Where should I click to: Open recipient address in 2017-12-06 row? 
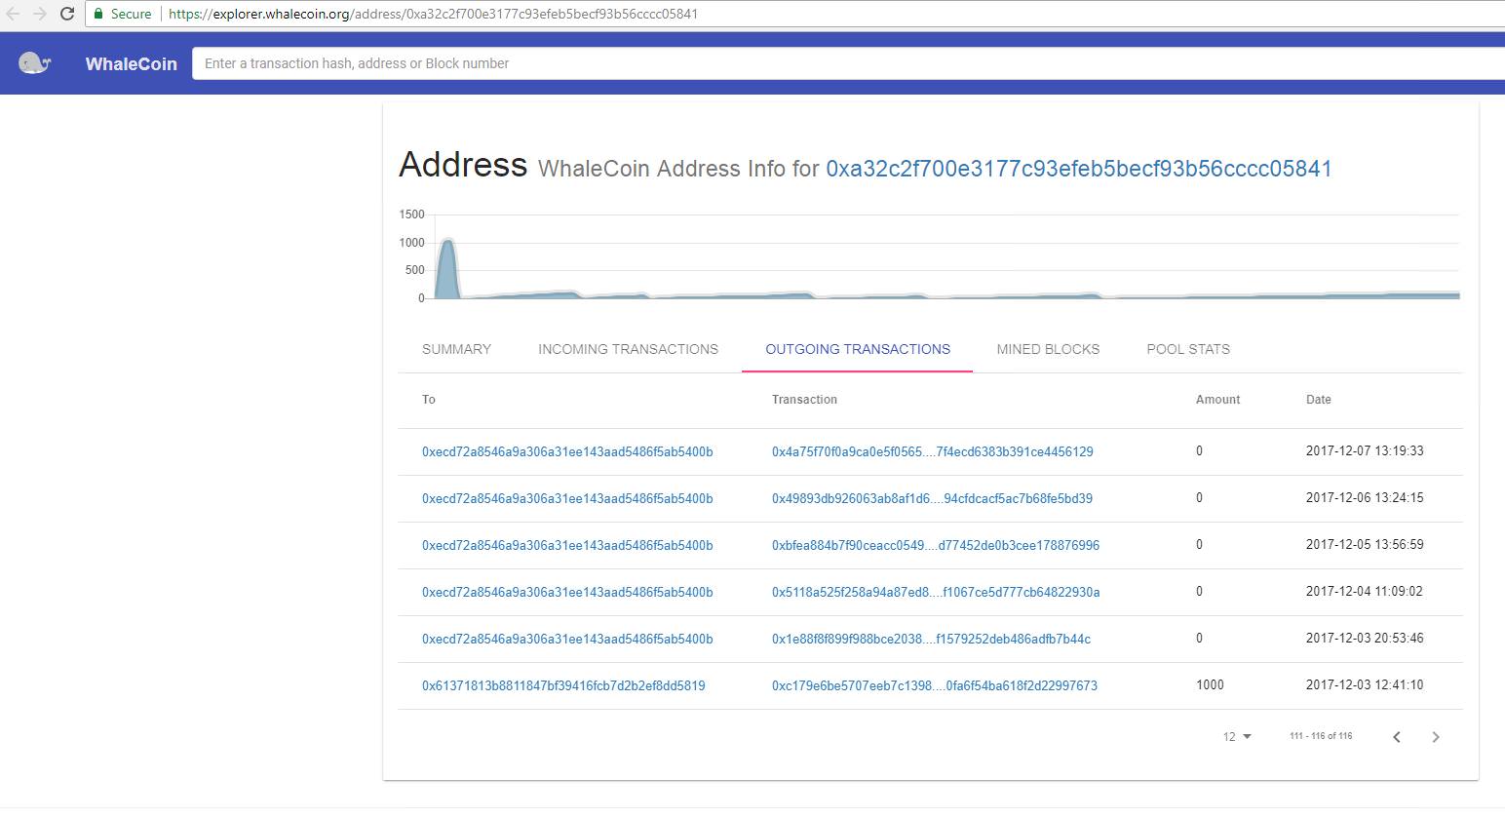567,498
